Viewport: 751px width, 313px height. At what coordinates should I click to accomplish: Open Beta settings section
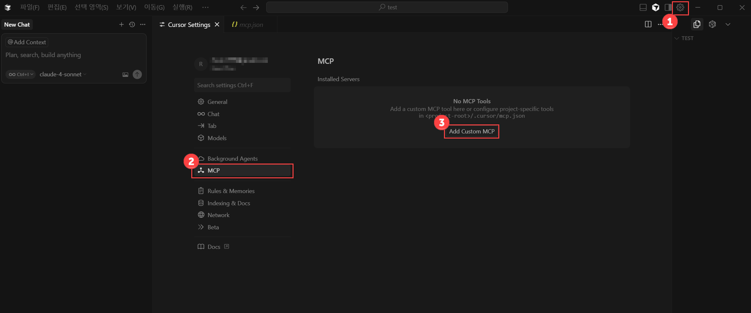(x=242, y=227)
